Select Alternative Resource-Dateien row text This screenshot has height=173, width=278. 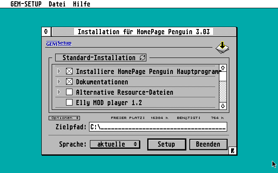pyautogui.click(x=125, y=92)
